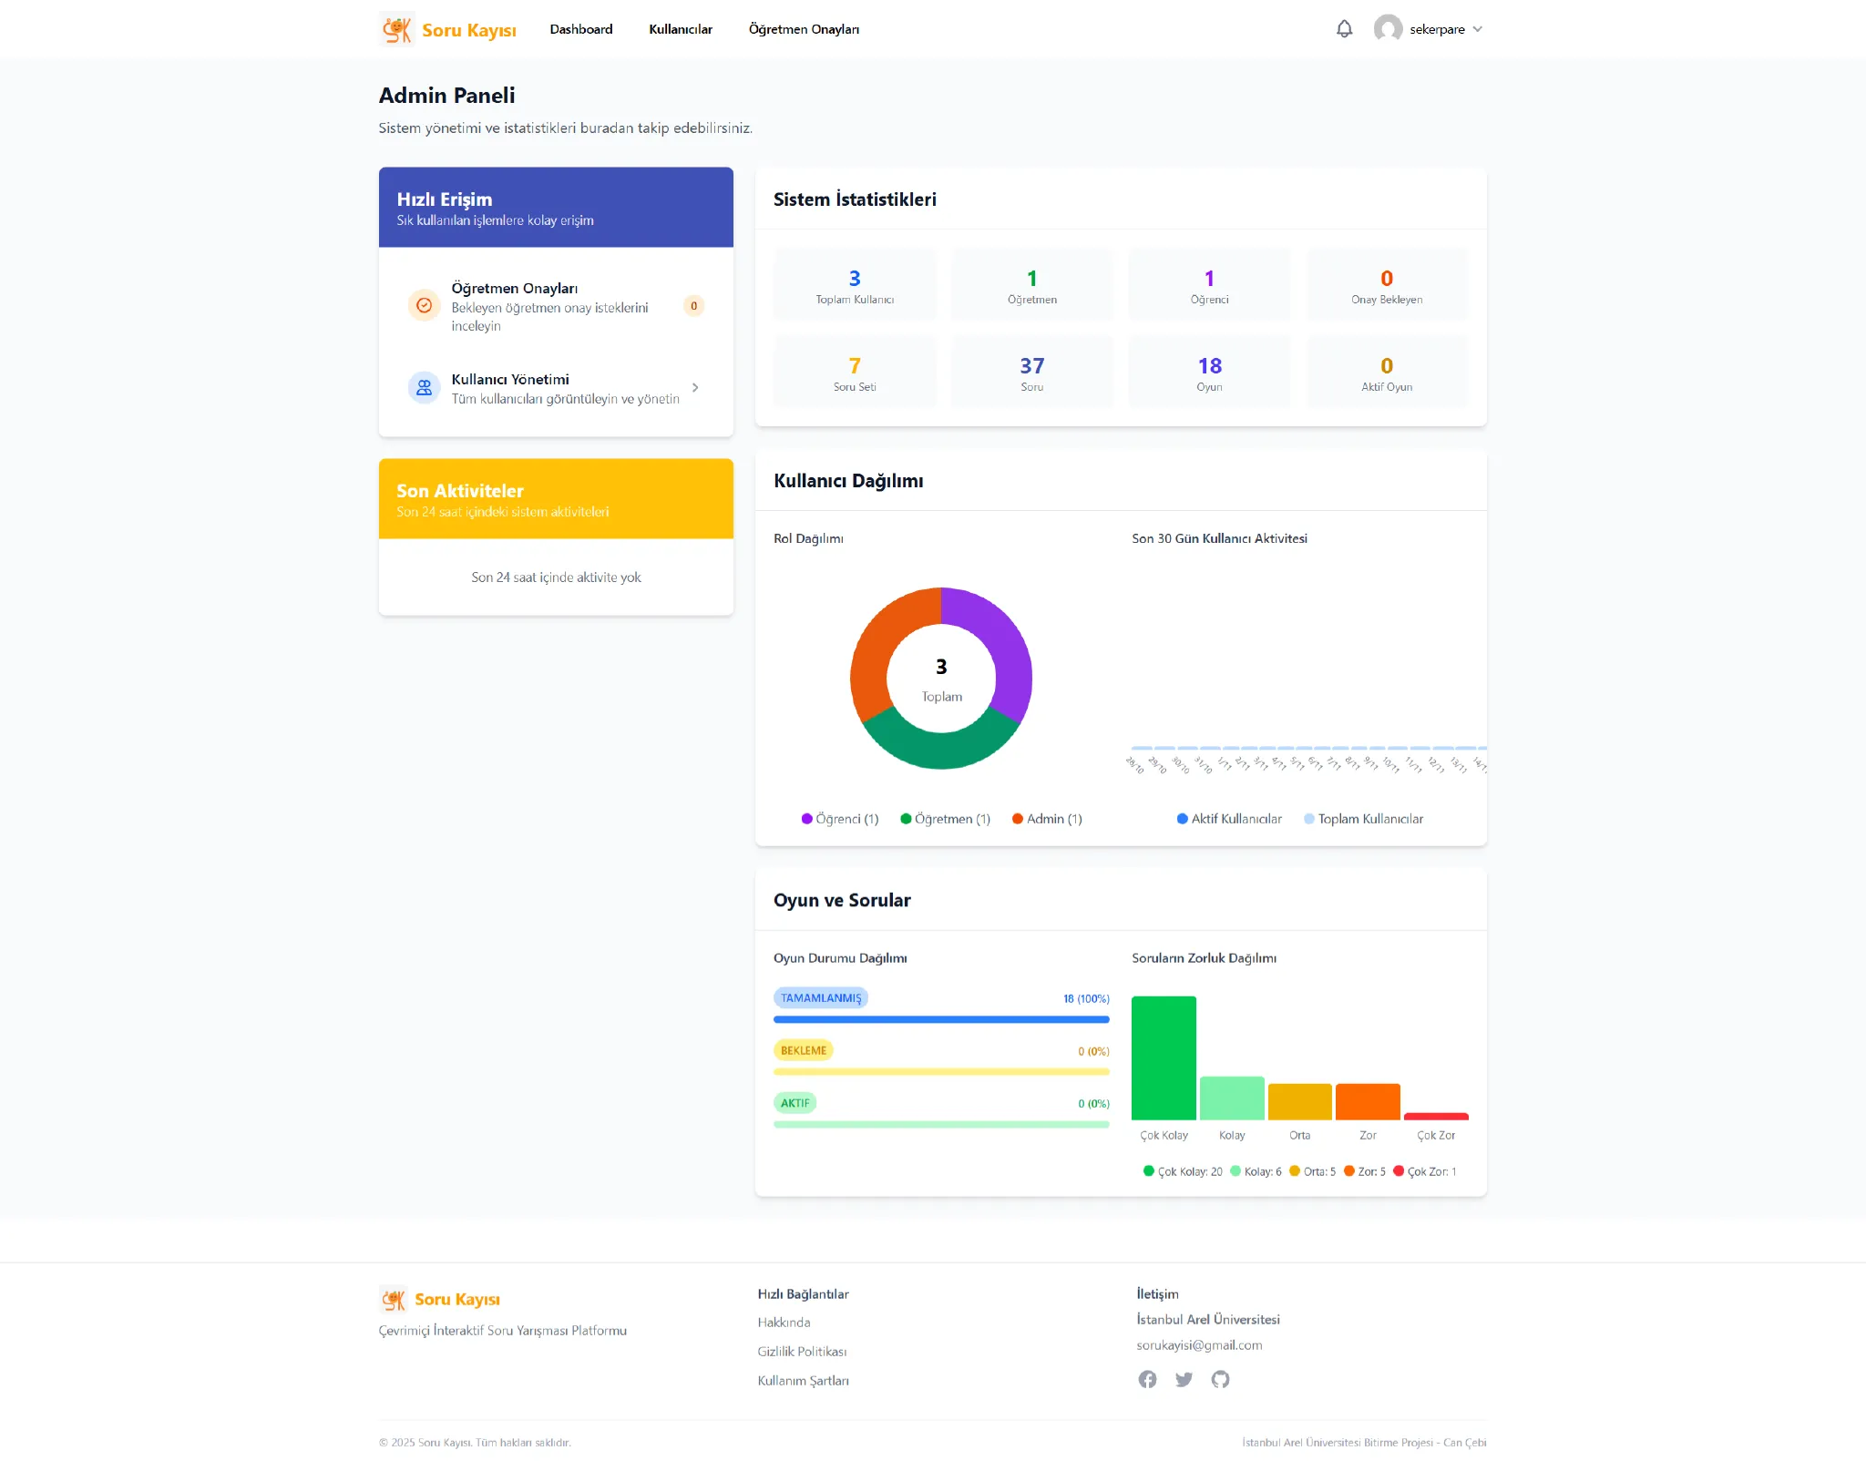Screen dimensions: 1866x1471
Task: Click the Çok Kolay green bar
Action: coord(1164,1057)
